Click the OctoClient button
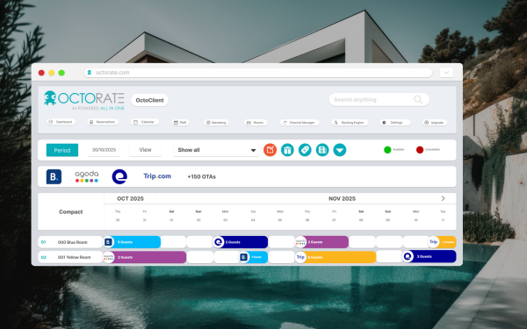 pyautogui.click(x=149, y=100)
